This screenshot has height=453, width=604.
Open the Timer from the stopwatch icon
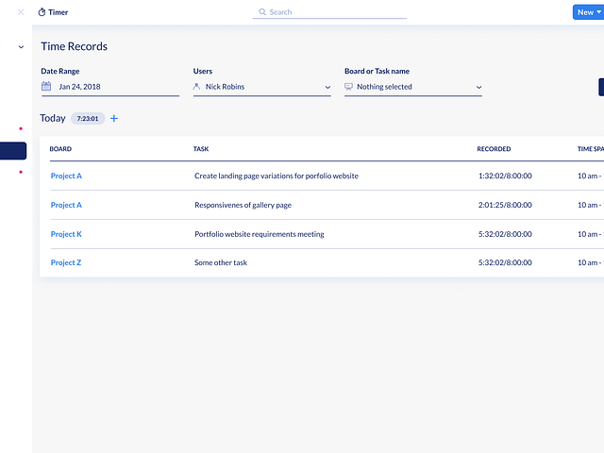(42, 12)
